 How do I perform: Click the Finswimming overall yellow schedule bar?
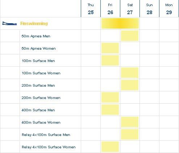click(120, 24)
